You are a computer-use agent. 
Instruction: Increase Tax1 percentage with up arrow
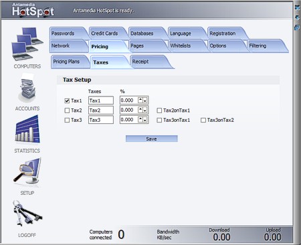point(140,100)
